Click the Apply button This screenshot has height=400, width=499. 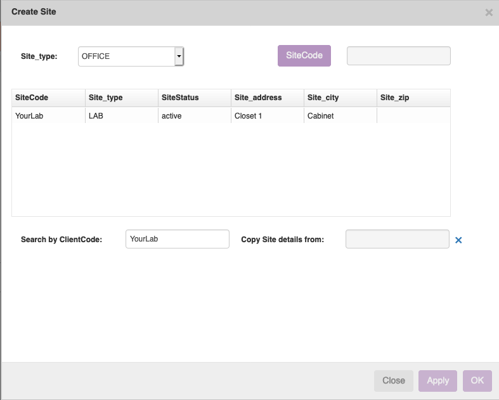[437, 380]
